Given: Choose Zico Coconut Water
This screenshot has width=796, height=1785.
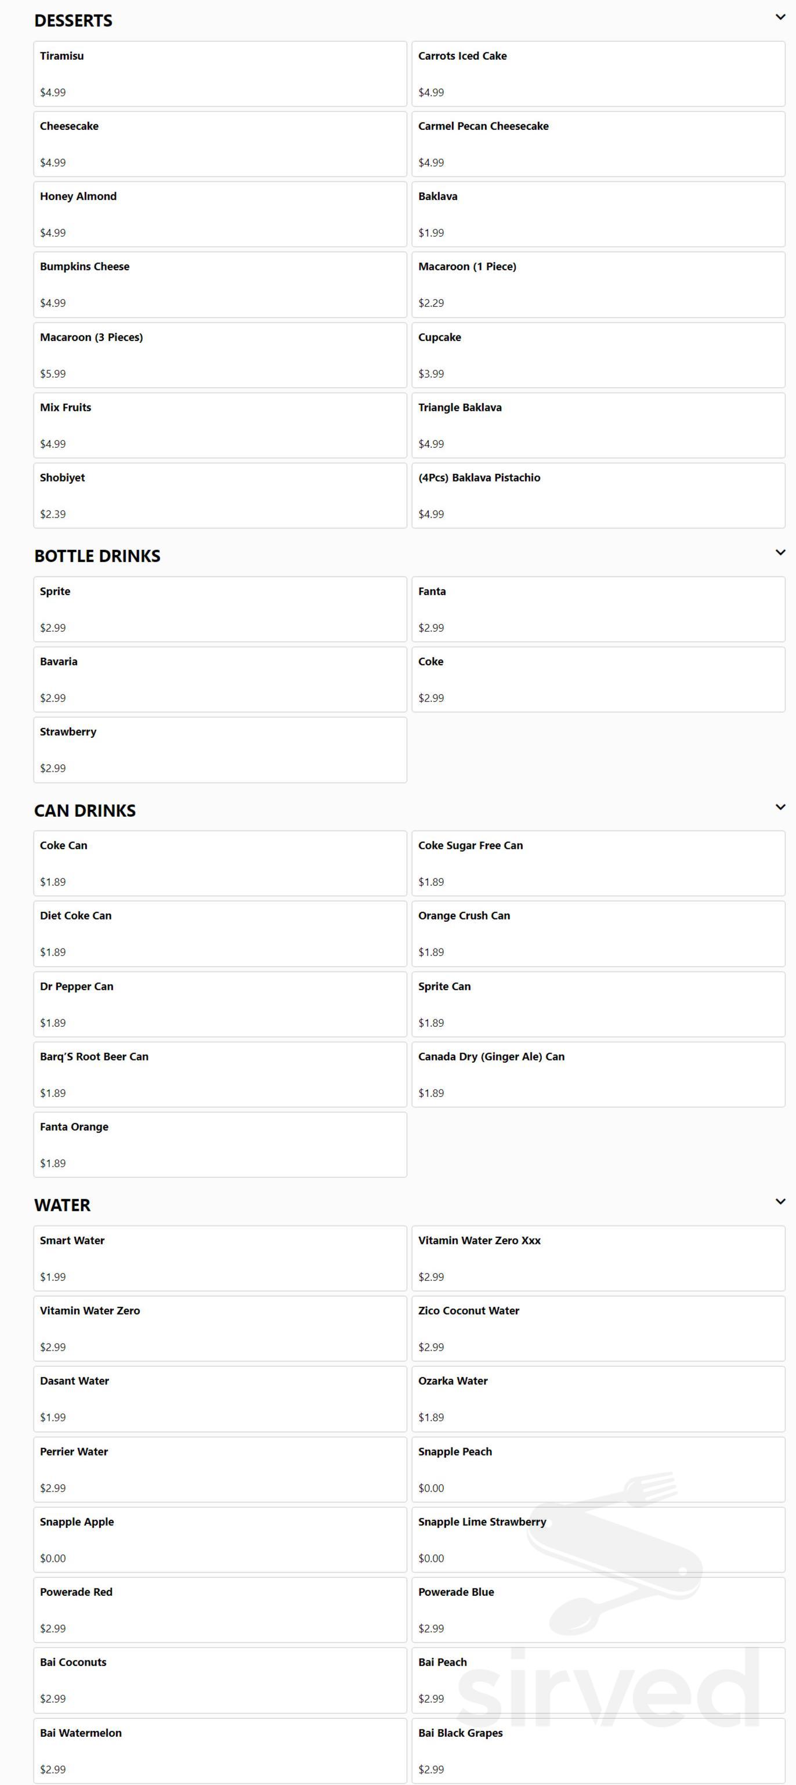Looking at the screenshot, I should [x=598, y=1328].
